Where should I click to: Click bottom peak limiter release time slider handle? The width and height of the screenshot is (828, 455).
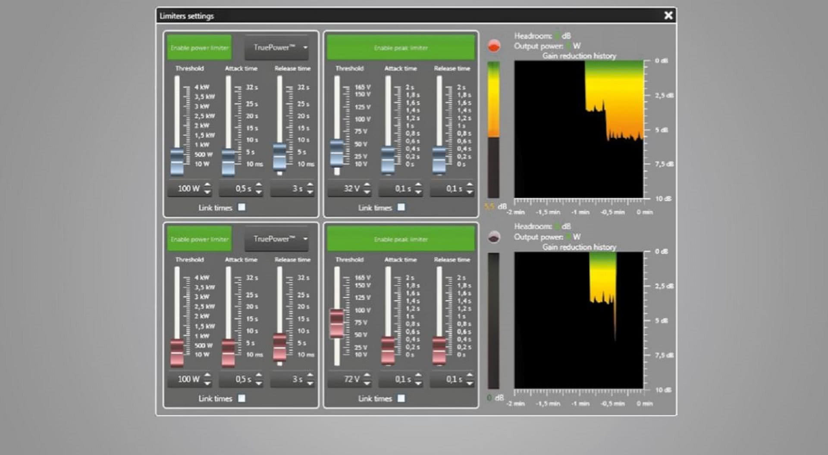point(439,351)
